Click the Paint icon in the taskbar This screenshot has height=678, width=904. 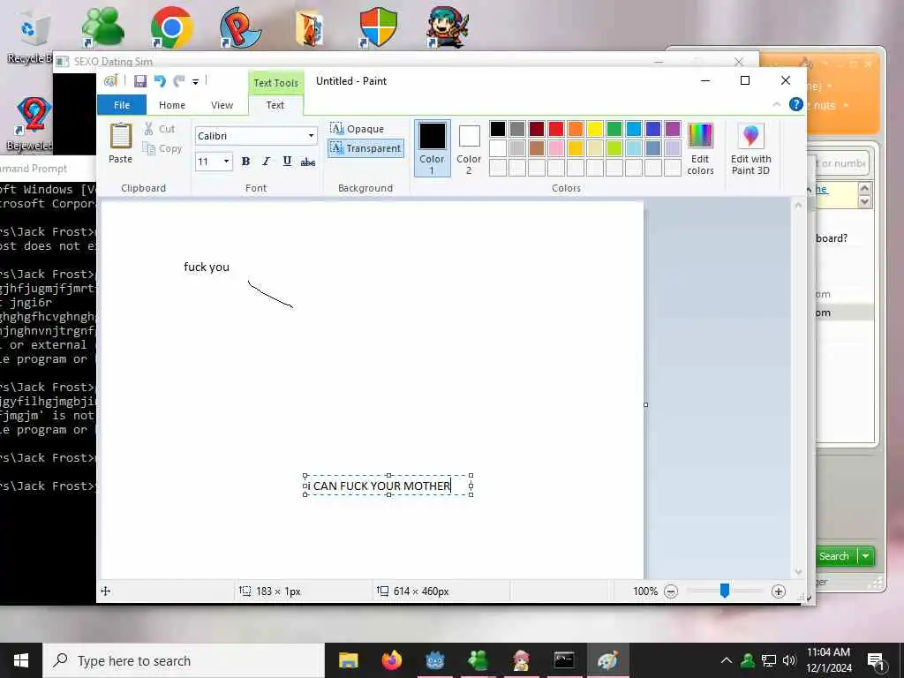coord(607,660)
